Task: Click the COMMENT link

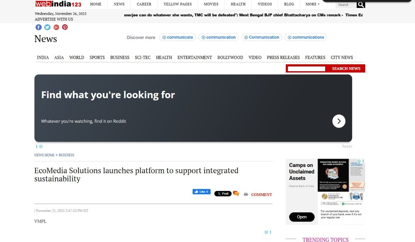Action: click(x=261, y=195)
